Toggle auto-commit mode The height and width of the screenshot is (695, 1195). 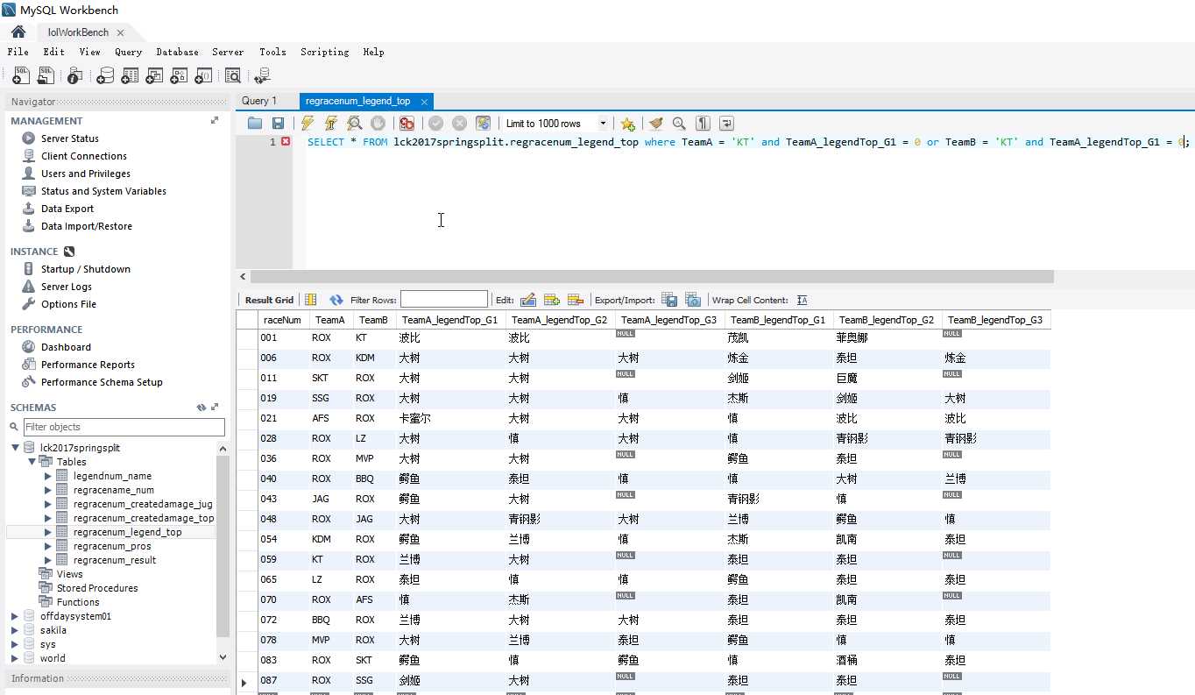point(483,124)
